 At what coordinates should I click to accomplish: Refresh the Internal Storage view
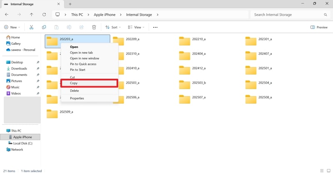coord(44,15)
